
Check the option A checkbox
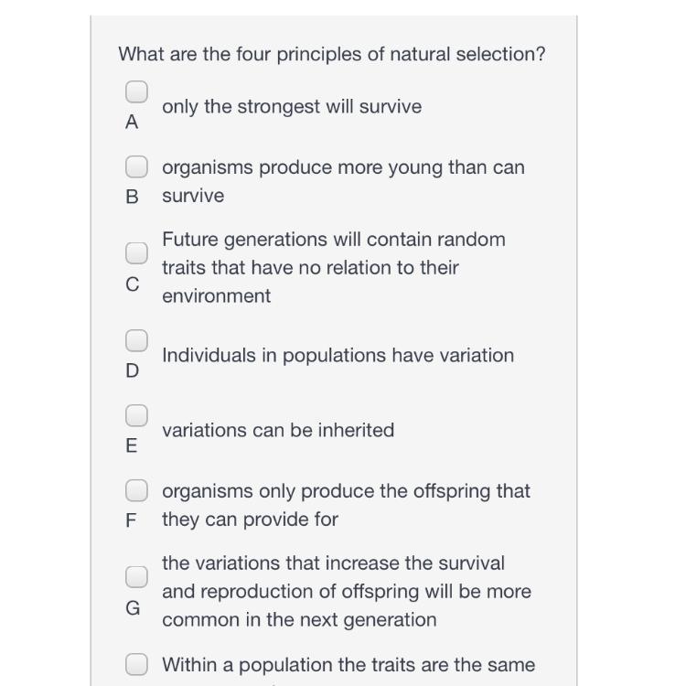point(136,91)
